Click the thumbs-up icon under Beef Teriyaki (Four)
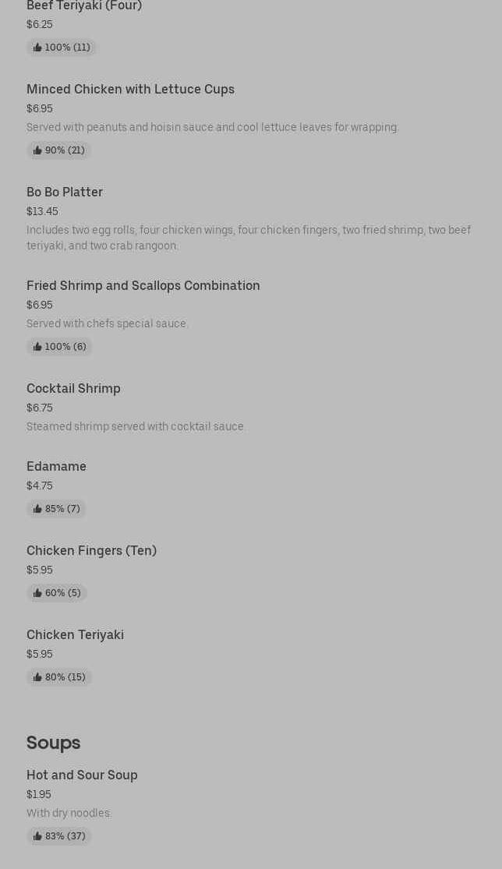 [x=37, y=48]
